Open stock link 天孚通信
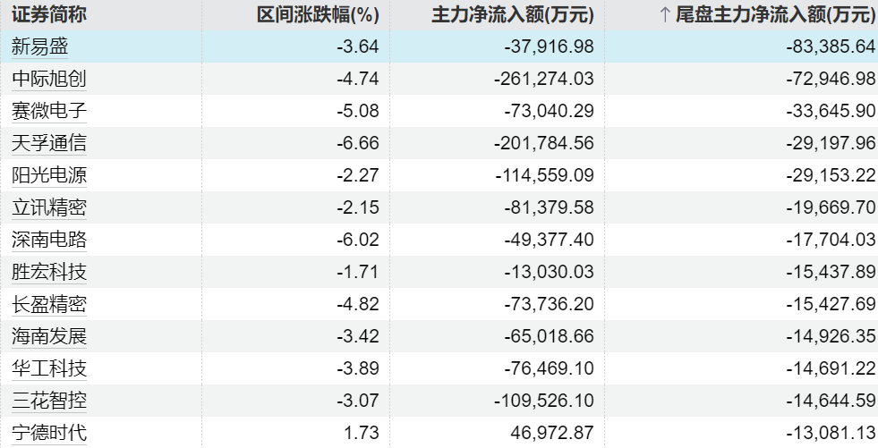This screenshot has width=878, height=448. (49, 143)
